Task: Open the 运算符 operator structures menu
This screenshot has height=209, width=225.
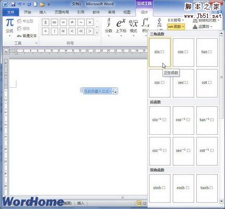Action: click(x=203, y=27)
